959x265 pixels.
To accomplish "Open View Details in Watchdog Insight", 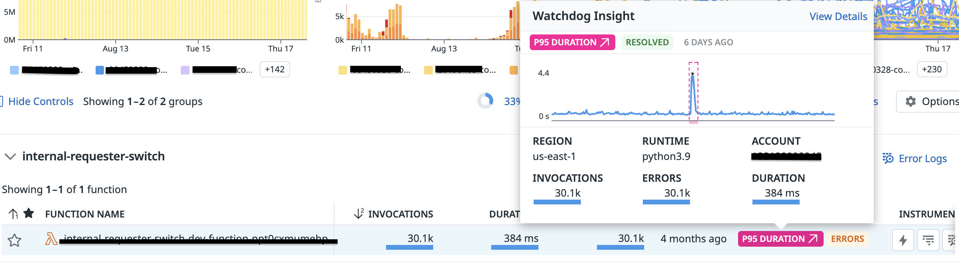I will 838,17.
